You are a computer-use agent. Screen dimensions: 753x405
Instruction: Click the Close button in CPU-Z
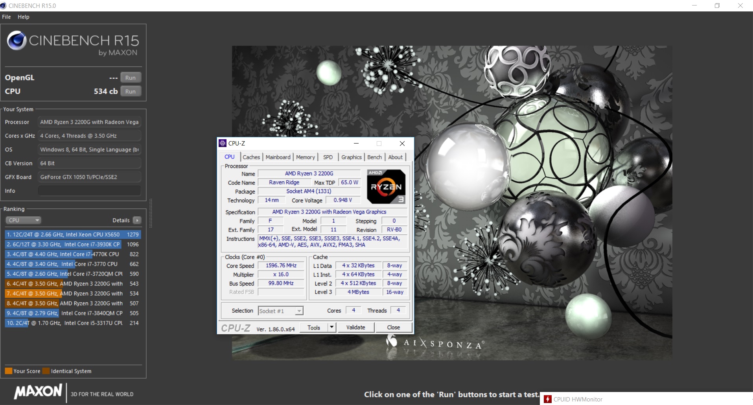tap(394, 328)
